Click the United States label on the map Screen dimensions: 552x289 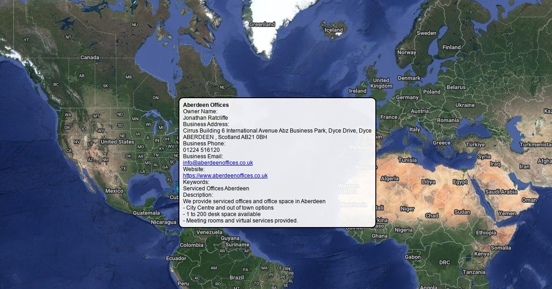coord(117,142)
